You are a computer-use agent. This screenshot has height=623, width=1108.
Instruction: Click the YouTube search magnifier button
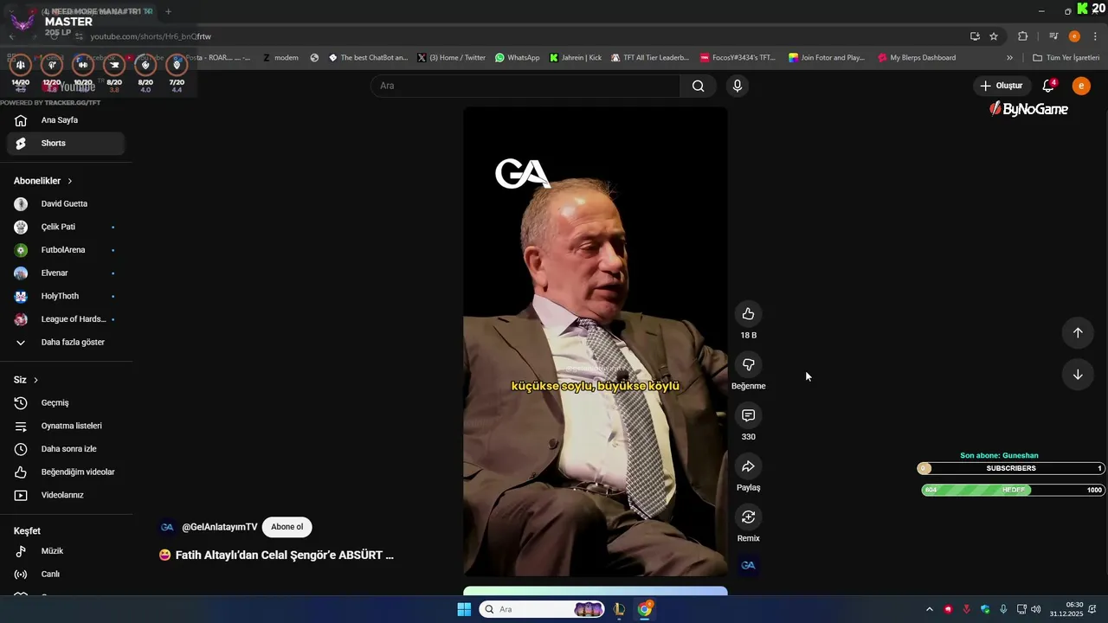click(x=698, y=86)
